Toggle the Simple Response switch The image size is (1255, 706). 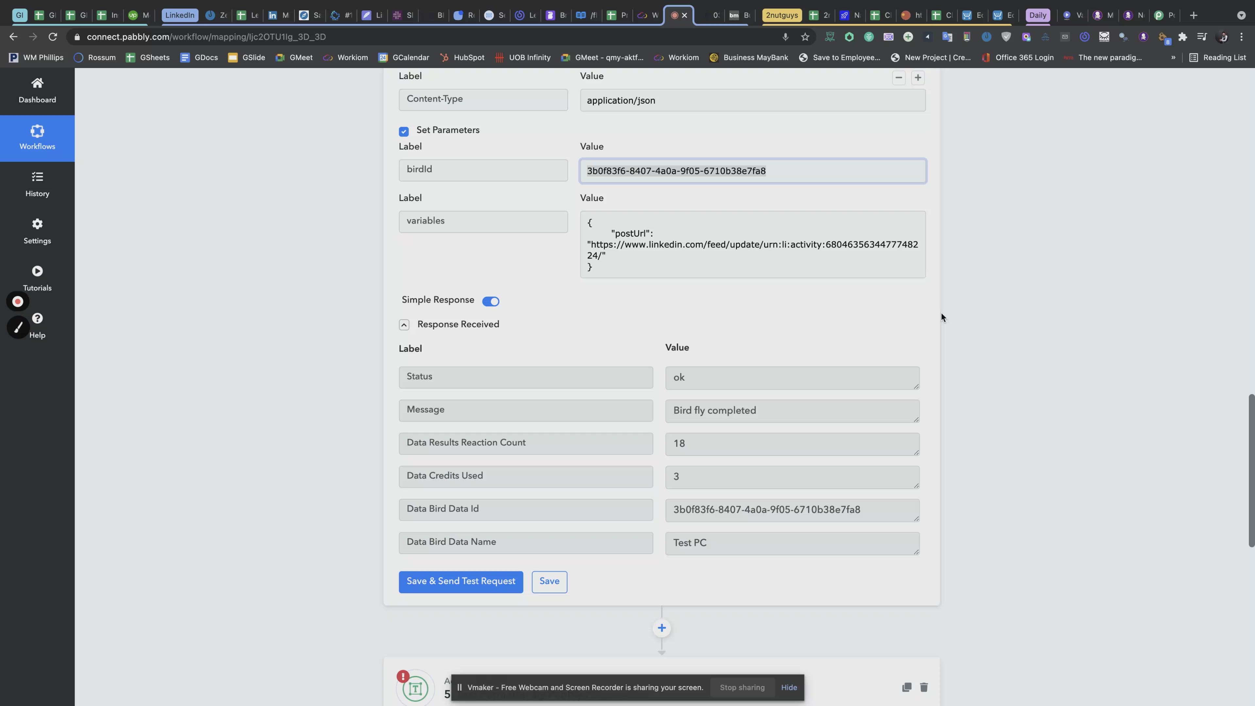491,301
